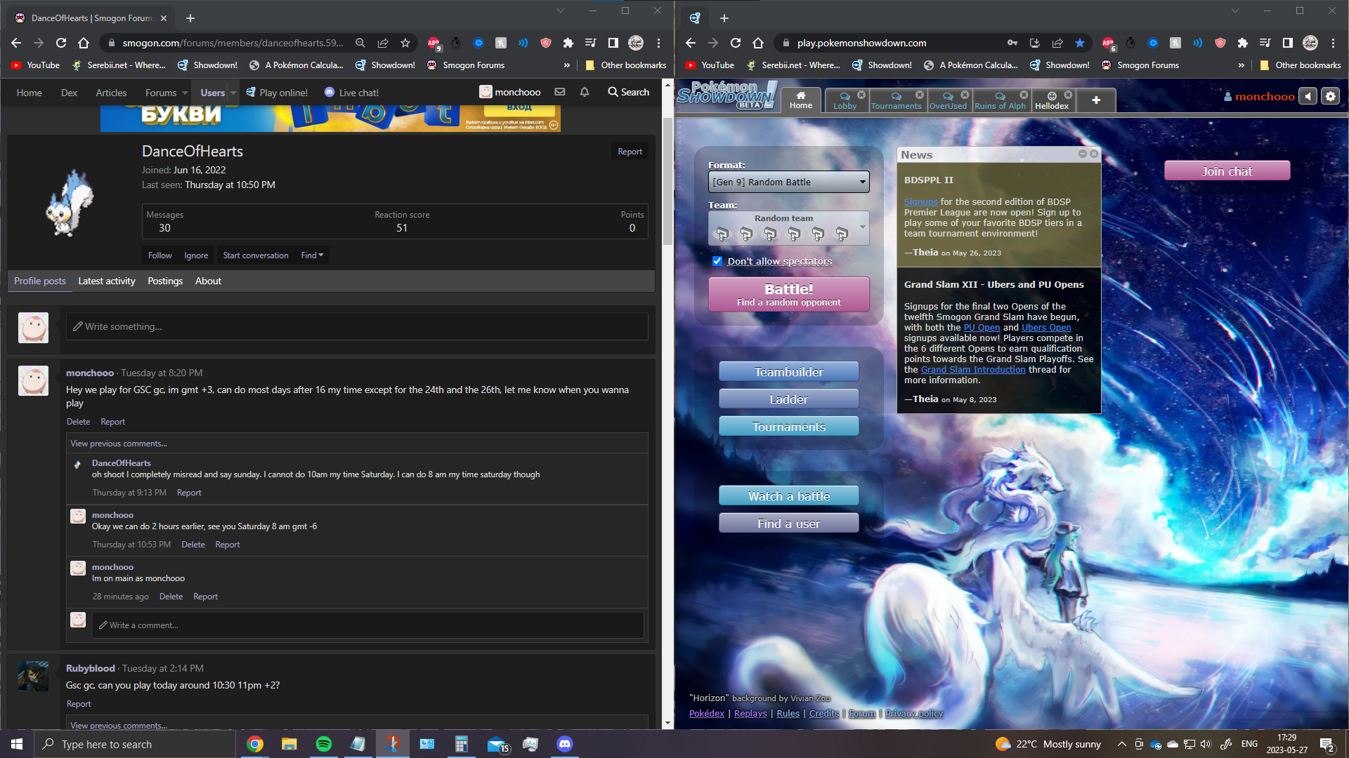This screenshot has height=758, width=1349.
Task: Open Smogon alerts bell icon
Action: (584, 92)
